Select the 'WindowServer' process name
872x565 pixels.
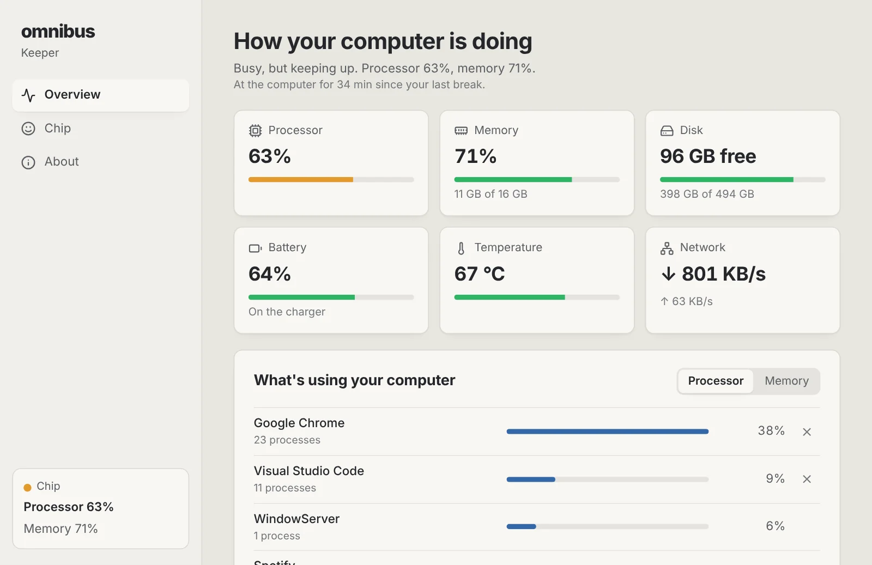(297, 519)
